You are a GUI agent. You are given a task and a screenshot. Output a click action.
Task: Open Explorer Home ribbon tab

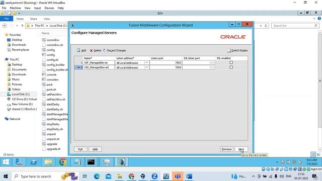coord(20,19)
